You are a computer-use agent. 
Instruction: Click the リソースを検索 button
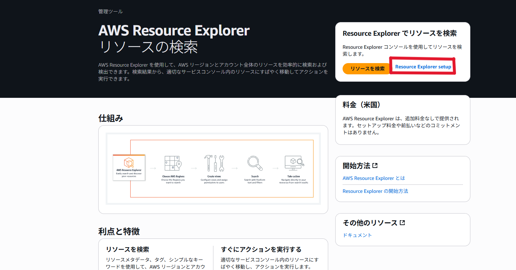[x=366, y=68]
